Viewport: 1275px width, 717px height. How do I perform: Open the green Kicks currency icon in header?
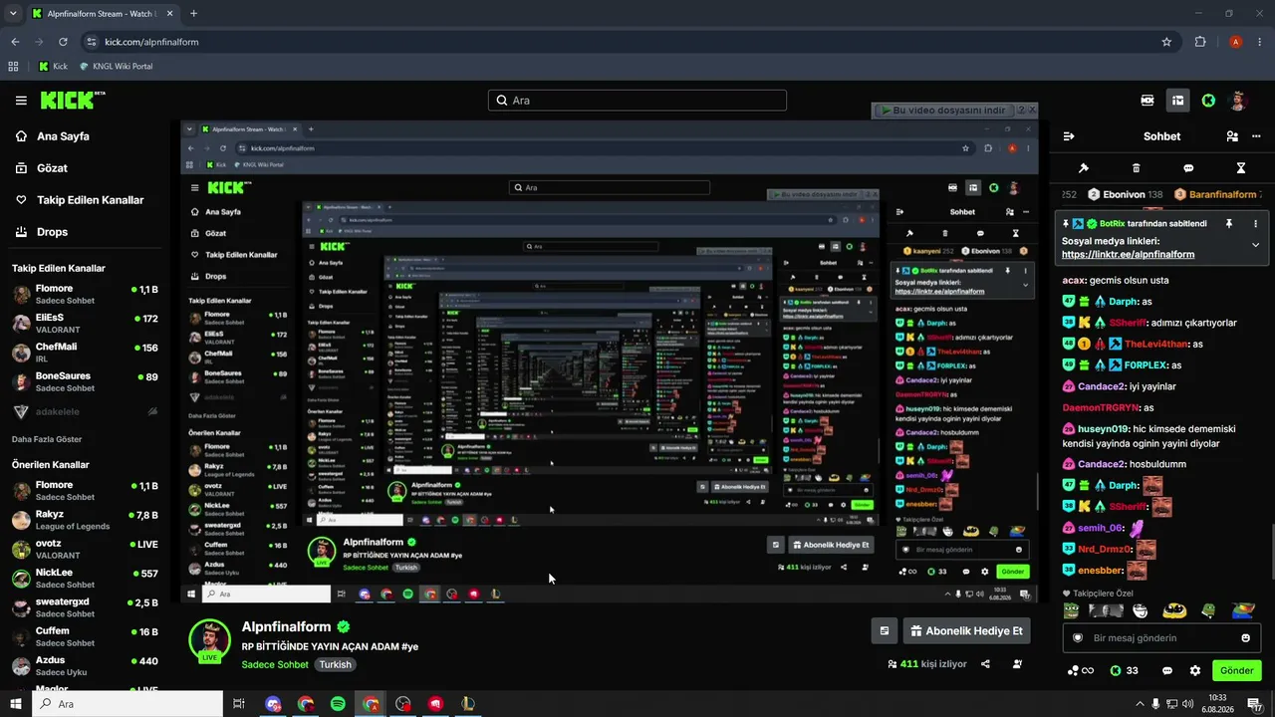click(1208, 101)
